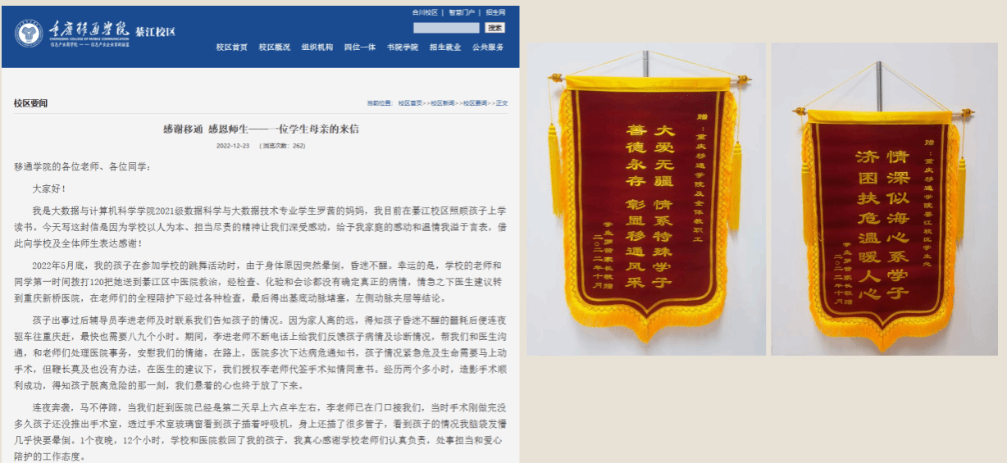Image resolution: width=1007 pixels, height=463 pixels.
Task: Visit the 招生网 link at top
Action: (495, 13)
